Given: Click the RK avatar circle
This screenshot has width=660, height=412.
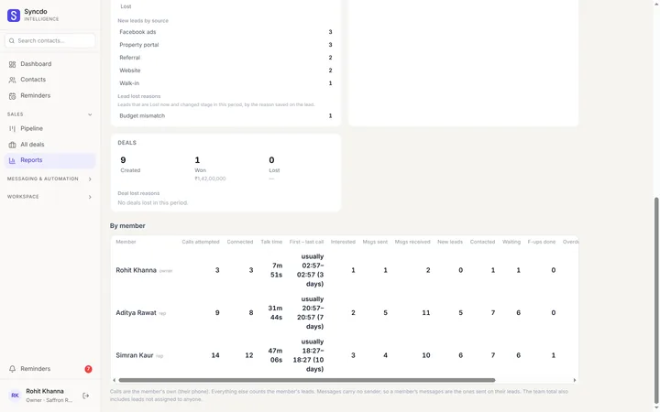Looking at the screenshot, I should coord(15,396).
